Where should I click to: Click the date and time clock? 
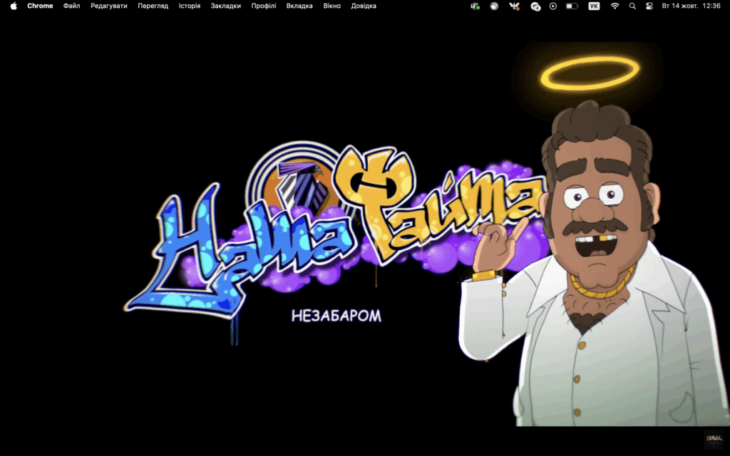[691, 6]
